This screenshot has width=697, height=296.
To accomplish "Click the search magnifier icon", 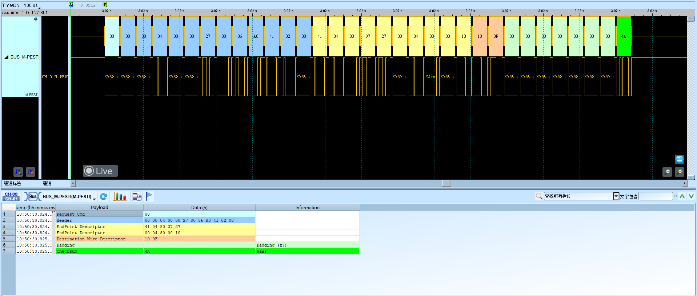I will click(539, 196).
